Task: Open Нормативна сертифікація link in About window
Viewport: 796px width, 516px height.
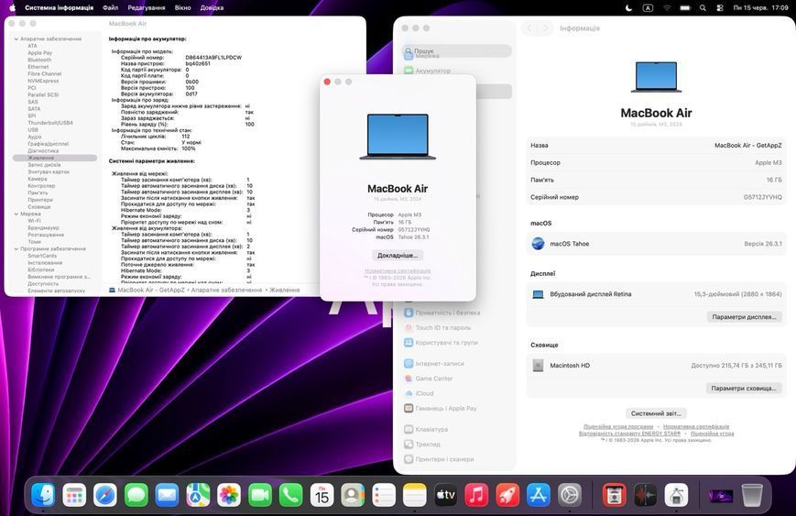Action: click(398, 271)
